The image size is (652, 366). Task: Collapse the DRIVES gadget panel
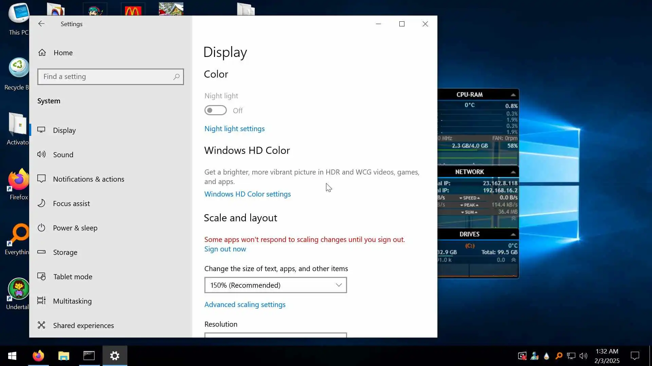[513, 235]
